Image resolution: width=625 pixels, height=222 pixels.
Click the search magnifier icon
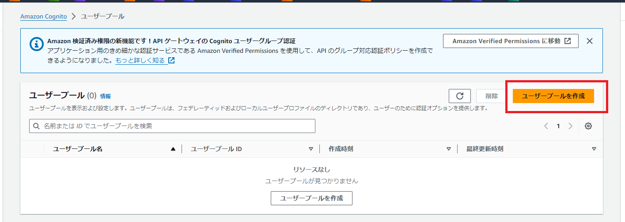(37, 126)
